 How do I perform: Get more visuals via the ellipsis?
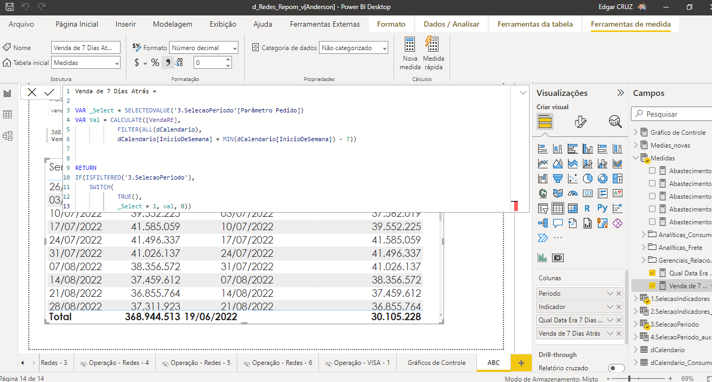[x=558, y=238]
